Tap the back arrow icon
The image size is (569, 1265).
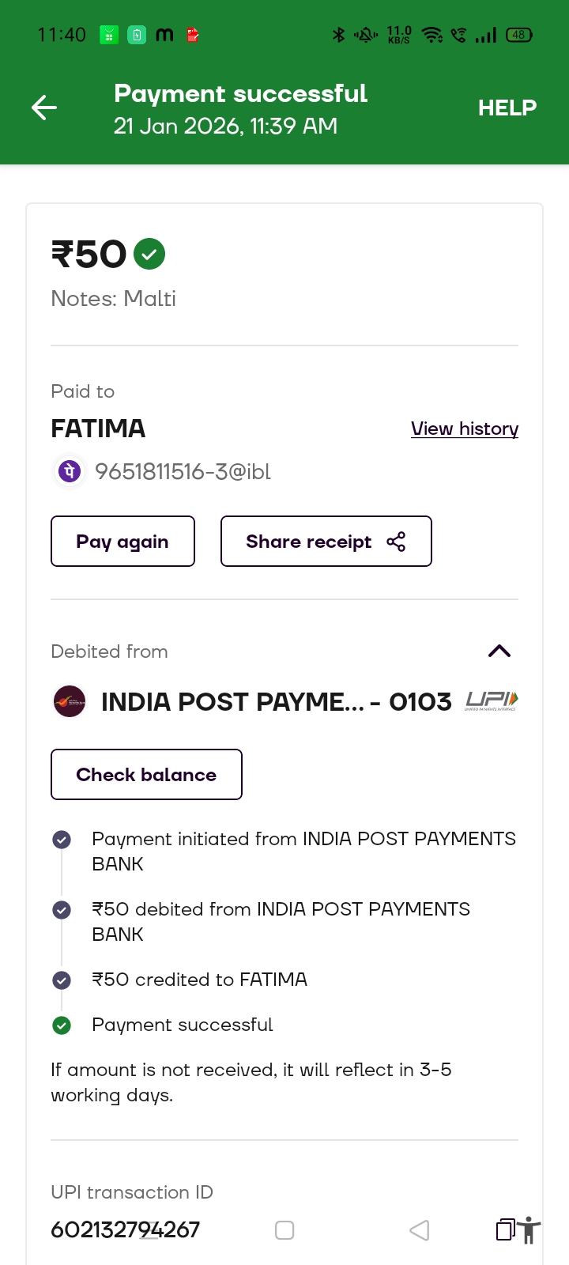click(44, 108)
